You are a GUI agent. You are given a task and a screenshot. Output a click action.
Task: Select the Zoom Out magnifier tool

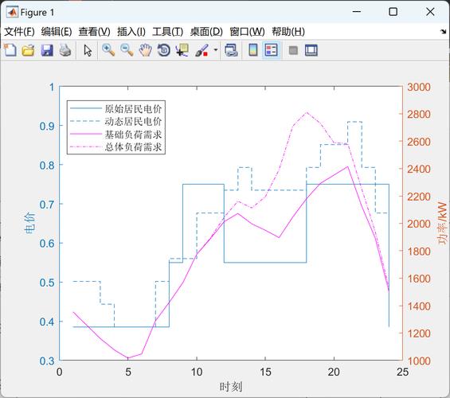[x=127, y=50]
